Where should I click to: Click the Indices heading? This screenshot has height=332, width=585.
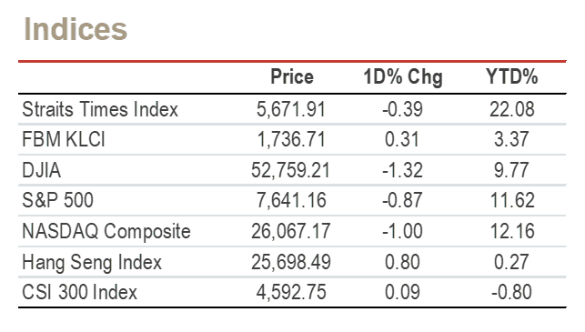(76, 29)
